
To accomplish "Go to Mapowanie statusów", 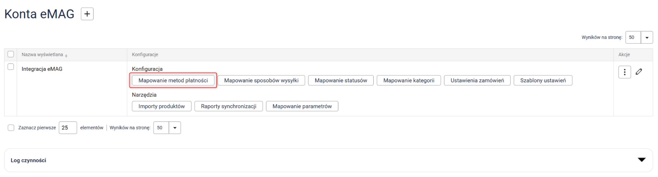I will pos(341,80).
